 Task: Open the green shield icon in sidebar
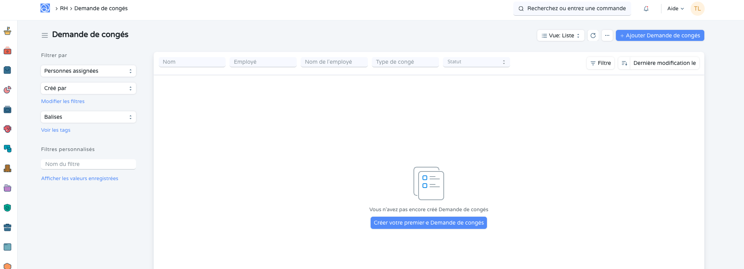point(7,208)
